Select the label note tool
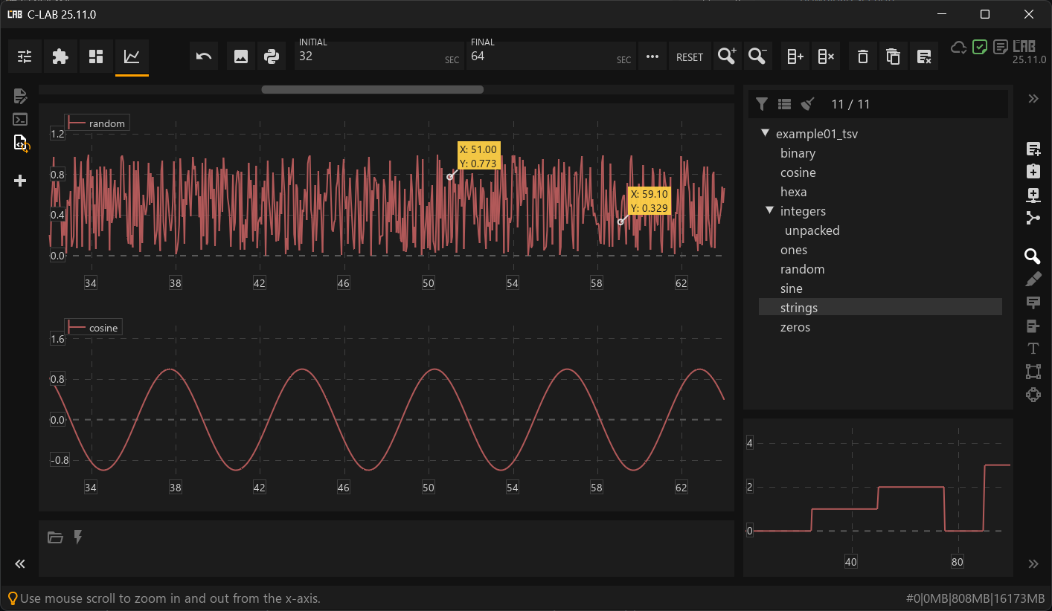This screenshot has height=611, width=1052. click(x=1033, y=326)
